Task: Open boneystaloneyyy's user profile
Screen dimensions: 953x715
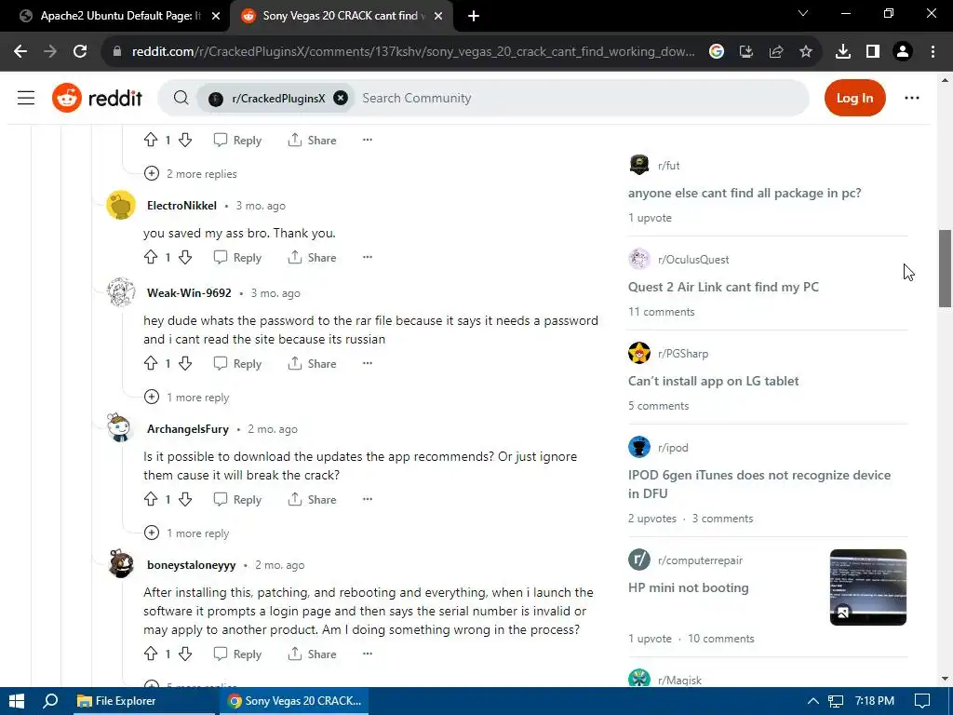Action: pyautogui.click(x=192, y=565)
